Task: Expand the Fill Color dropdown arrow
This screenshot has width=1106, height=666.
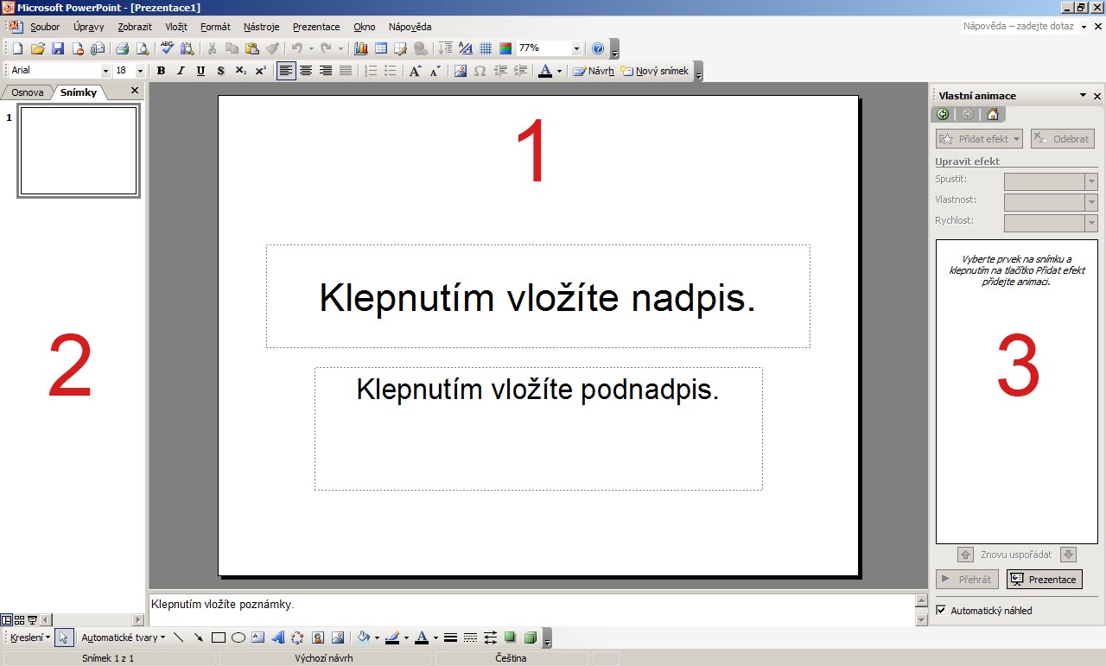Action: (x=377, y=637)
